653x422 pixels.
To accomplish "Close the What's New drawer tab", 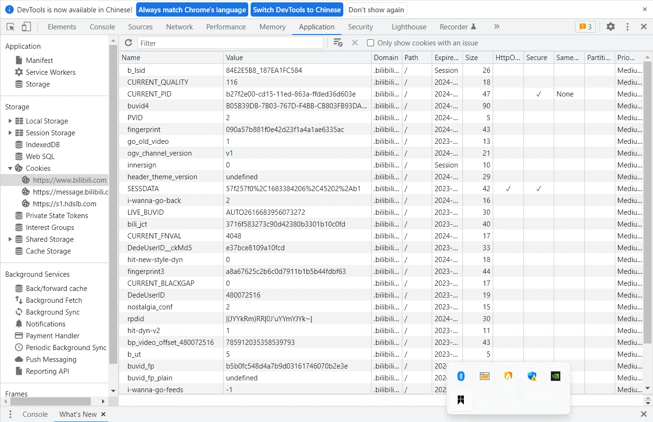I will click(103, 414).
